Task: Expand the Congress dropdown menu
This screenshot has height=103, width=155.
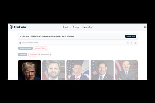Action: pos(76,27)
